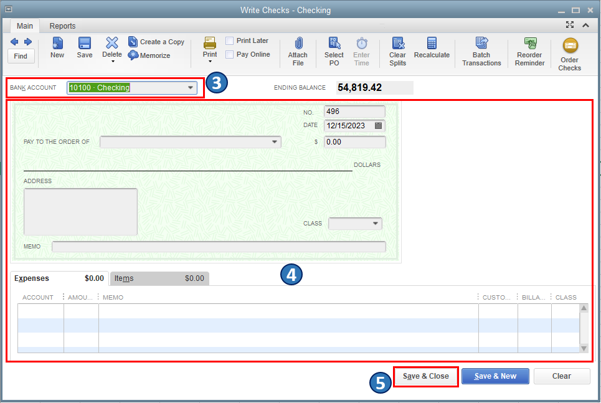Attach File using paperclip icon
The image size is (601, 403).
(x=298, y=52)
